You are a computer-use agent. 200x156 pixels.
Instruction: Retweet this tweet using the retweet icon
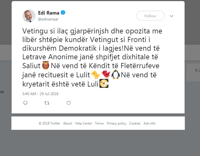pyautogui.click(x=47, y=103)
